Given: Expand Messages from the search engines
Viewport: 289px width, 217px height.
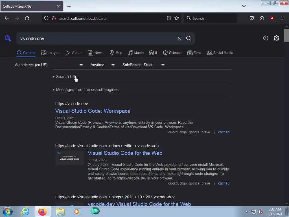Looking at the screenshot, I should click(86, 90).
